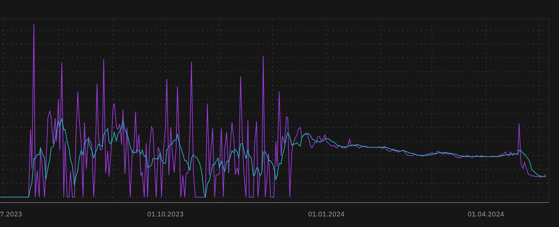
Task: Click the cyan line's small bump after 01.04.2024
Action: 520,150
